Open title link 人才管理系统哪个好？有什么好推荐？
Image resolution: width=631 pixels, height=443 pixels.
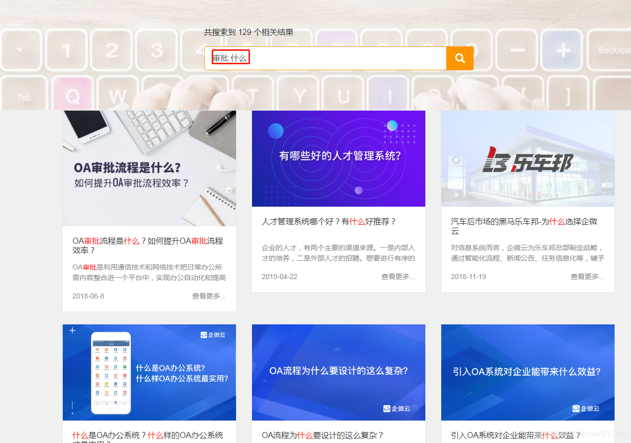click(x=329, y=222)
